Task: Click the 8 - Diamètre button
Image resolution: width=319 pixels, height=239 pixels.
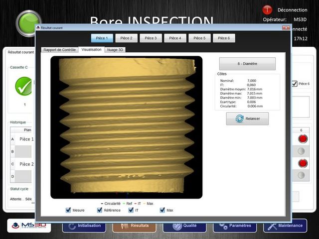Action: 247,64
